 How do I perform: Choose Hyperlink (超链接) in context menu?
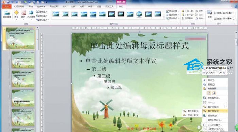215,116
